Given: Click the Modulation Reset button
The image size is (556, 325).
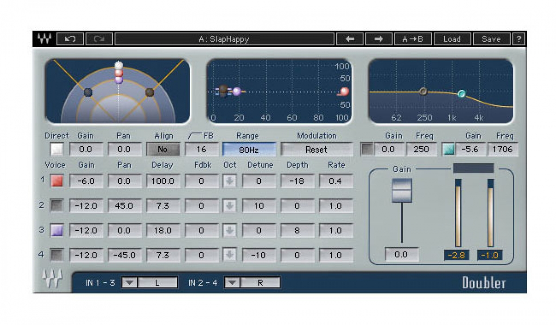Looking at the screenshot, I should [316, 150].
